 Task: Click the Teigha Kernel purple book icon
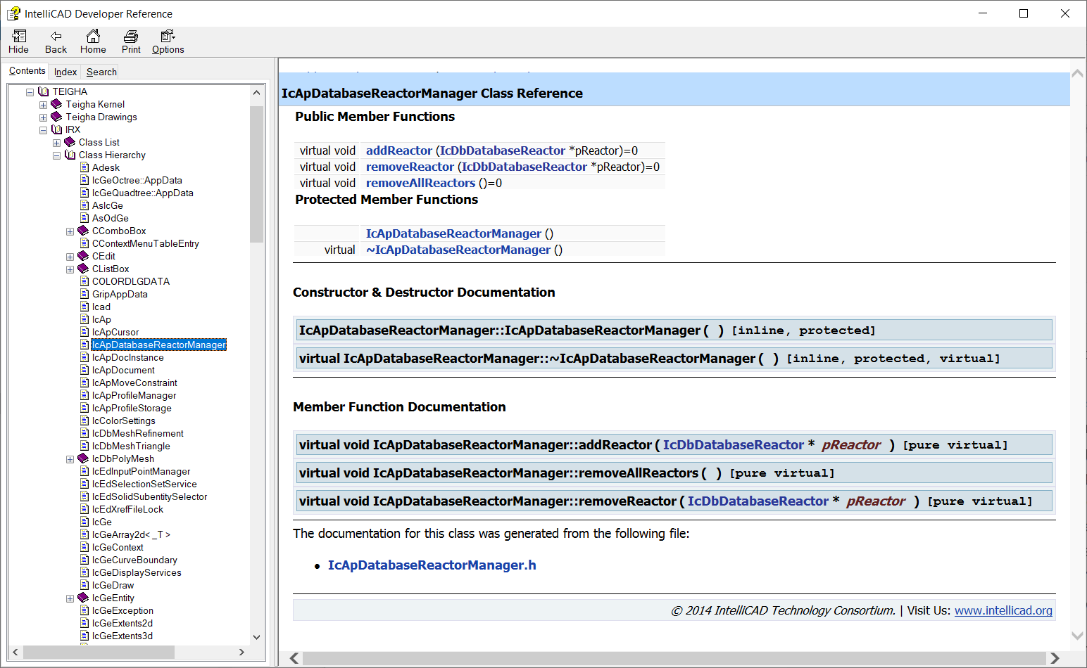click(57, 104)
